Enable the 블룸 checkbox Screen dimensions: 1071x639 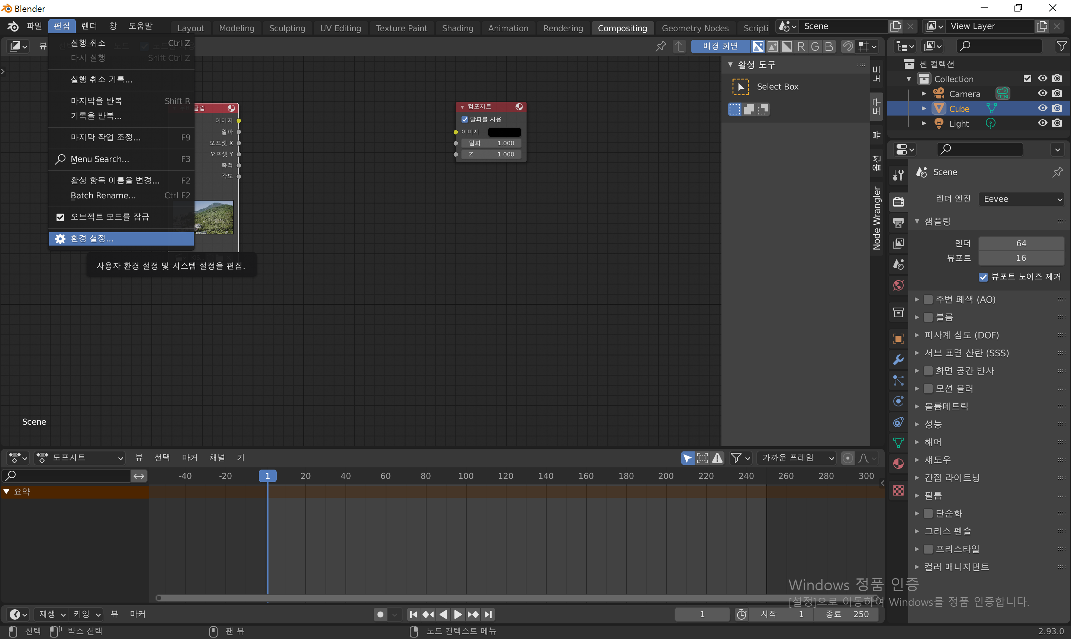click(x=928, y=317)
